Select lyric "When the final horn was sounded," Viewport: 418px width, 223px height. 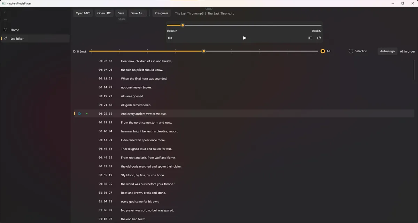[x=144, y=79]
